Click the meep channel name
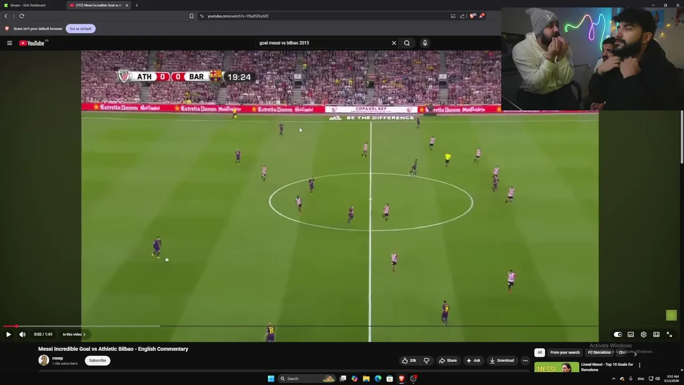The image size is (684, 385). point(57,358)
